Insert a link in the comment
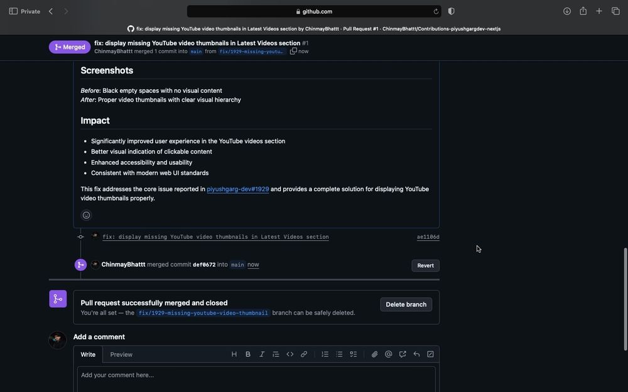The width and height of the screenshot is (628, 392). [x=304, y=354]
